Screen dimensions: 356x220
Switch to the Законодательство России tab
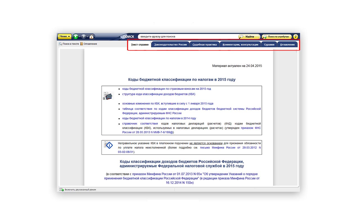pos(170,45)
